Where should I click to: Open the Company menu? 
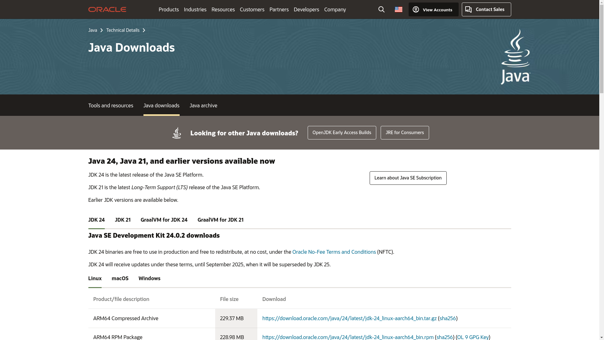335,9
